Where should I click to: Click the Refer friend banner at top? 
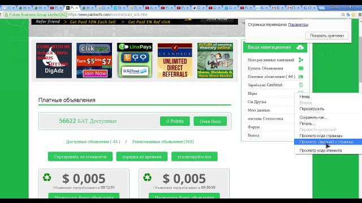click(135, 21)
